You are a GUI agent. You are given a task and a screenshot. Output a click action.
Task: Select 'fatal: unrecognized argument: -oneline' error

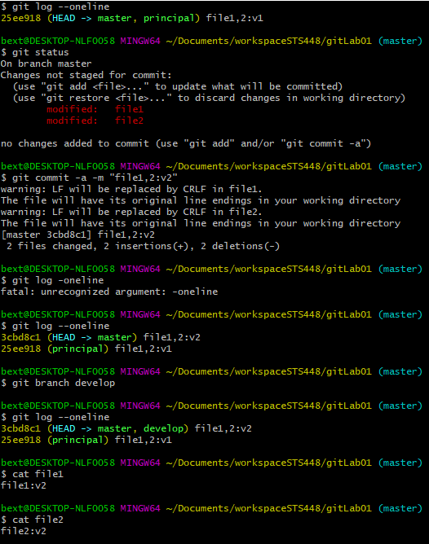point(109,292)
